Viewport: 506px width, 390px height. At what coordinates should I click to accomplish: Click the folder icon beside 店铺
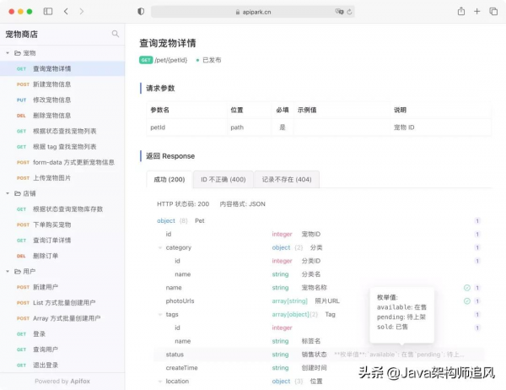[x=18, y=193]
